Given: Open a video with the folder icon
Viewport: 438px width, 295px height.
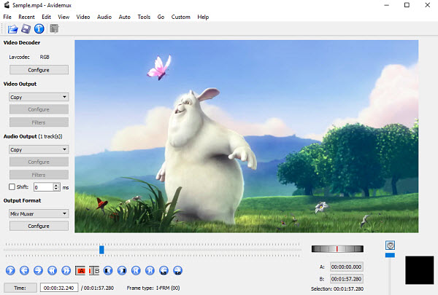Looking at the screenshot, I should point(12,28).
